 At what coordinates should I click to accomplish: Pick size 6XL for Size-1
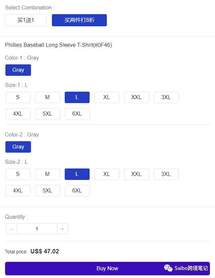coord(77,114)
